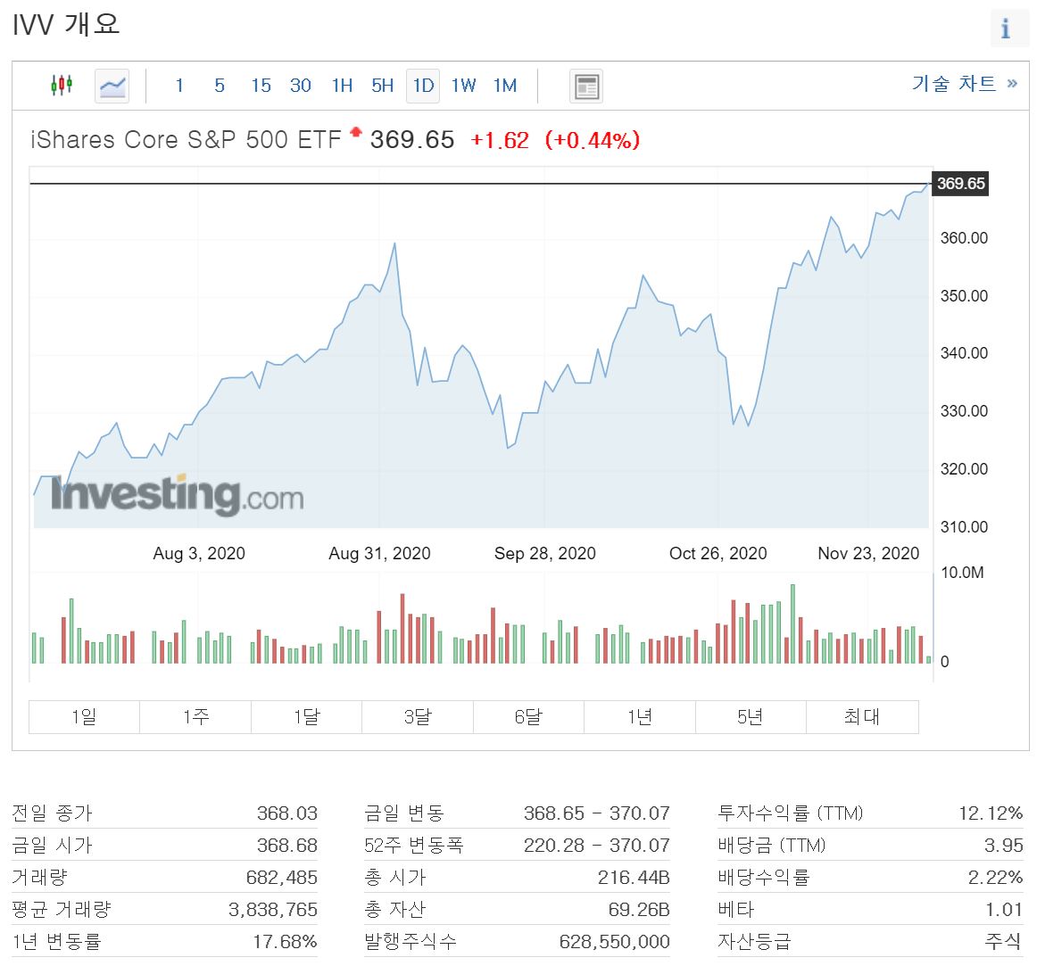Click the 1주 range tab
The image size is (1045, 966).
195,716
